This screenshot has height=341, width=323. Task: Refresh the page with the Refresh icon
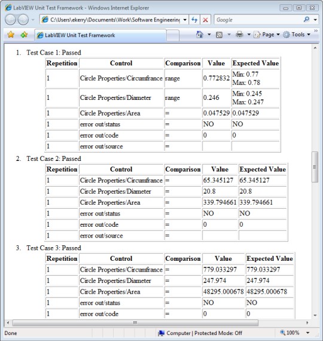point(194,20)
